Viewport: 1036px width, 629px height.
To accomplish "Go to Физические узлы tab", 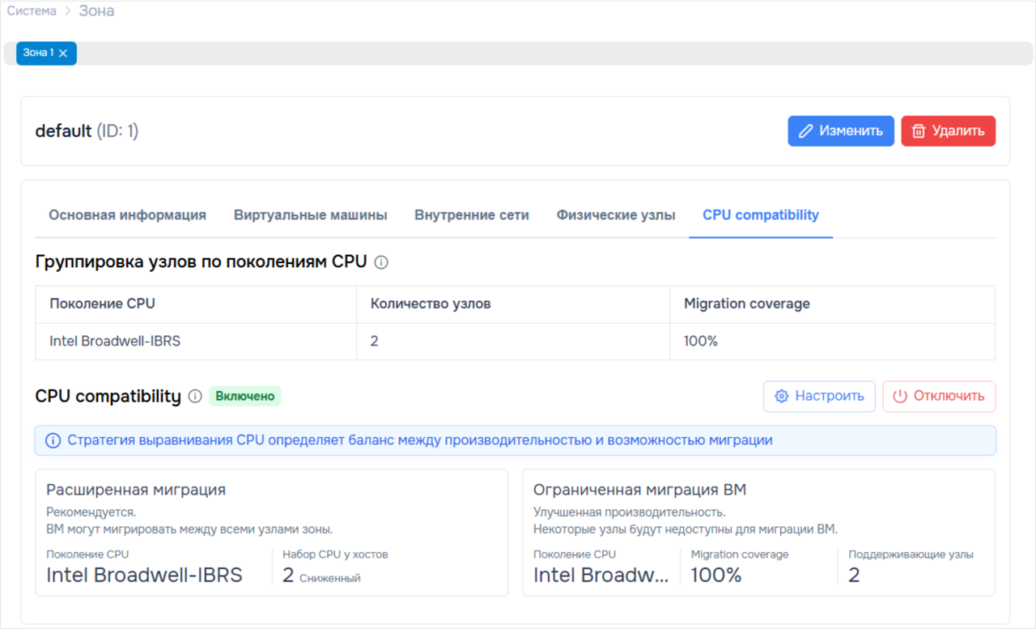I will point(616,215).
